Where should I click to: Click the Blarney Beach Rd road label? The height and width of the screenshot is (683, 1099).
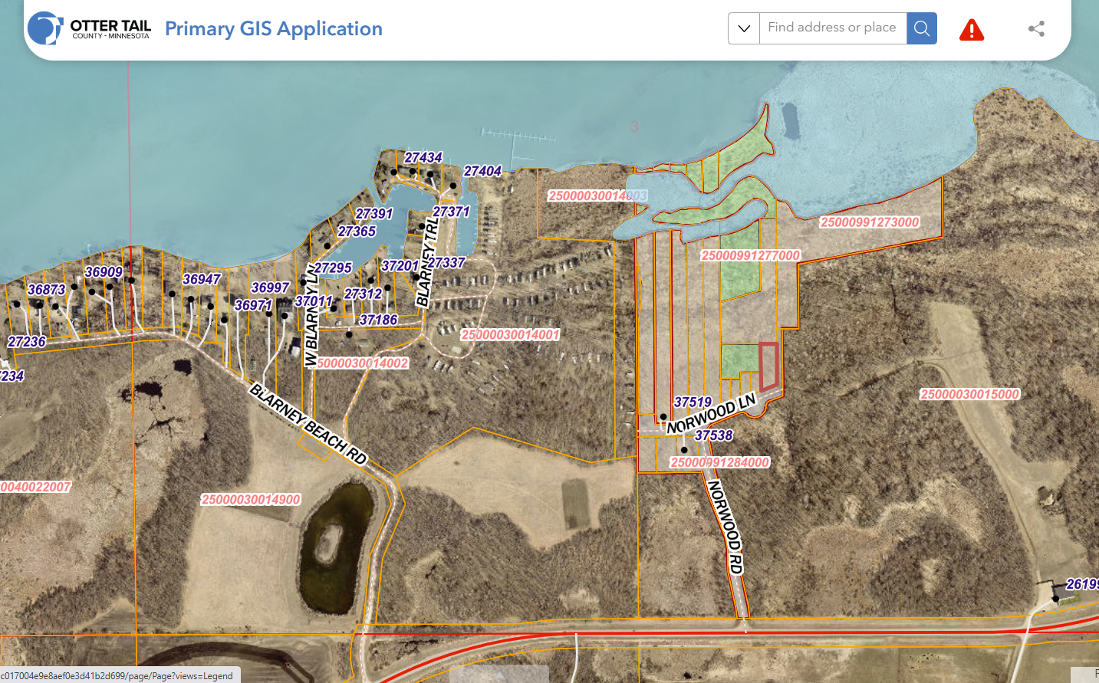pyautogui.click(x=308, y=424)
